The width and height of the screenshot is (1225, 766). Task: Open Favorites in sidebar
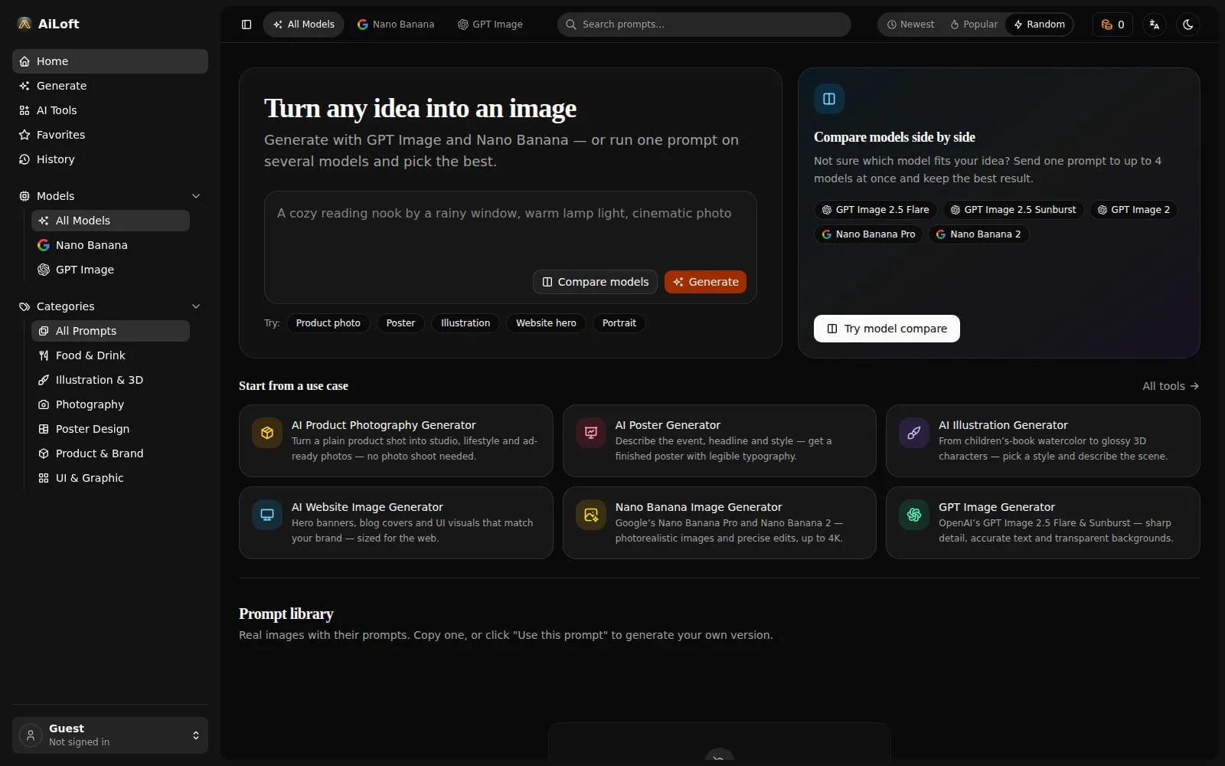coord(110,135)
